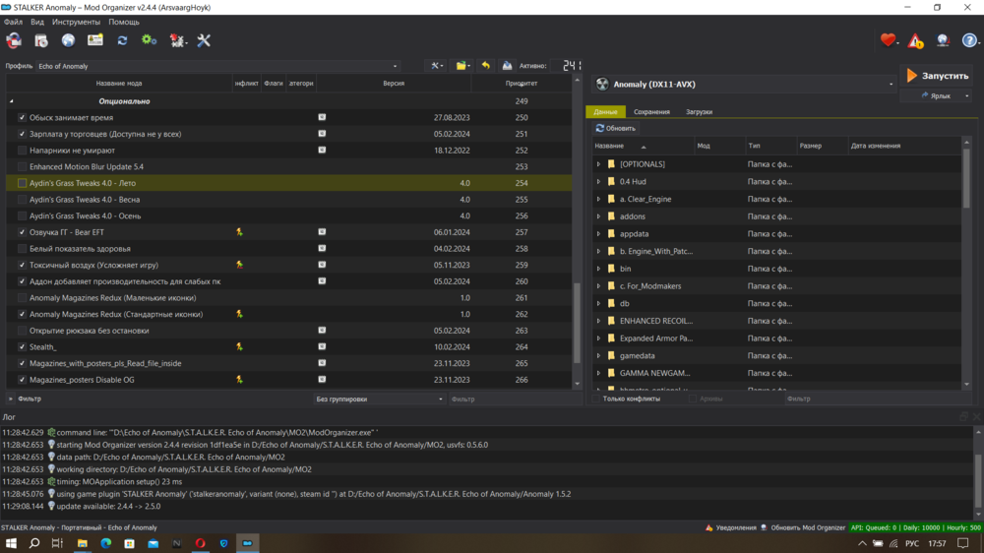Open the green gears executables icon
Image resolution: width=984 pixels, height=553 pixels.
point(149,40)
